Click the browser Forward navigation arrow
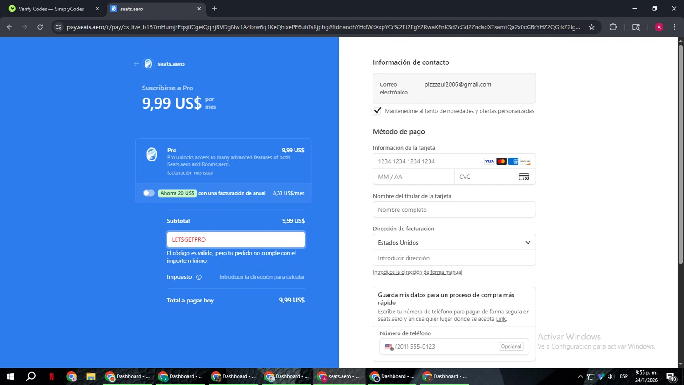Viewport: 684px width, 385px height. [x=25, y=27]
